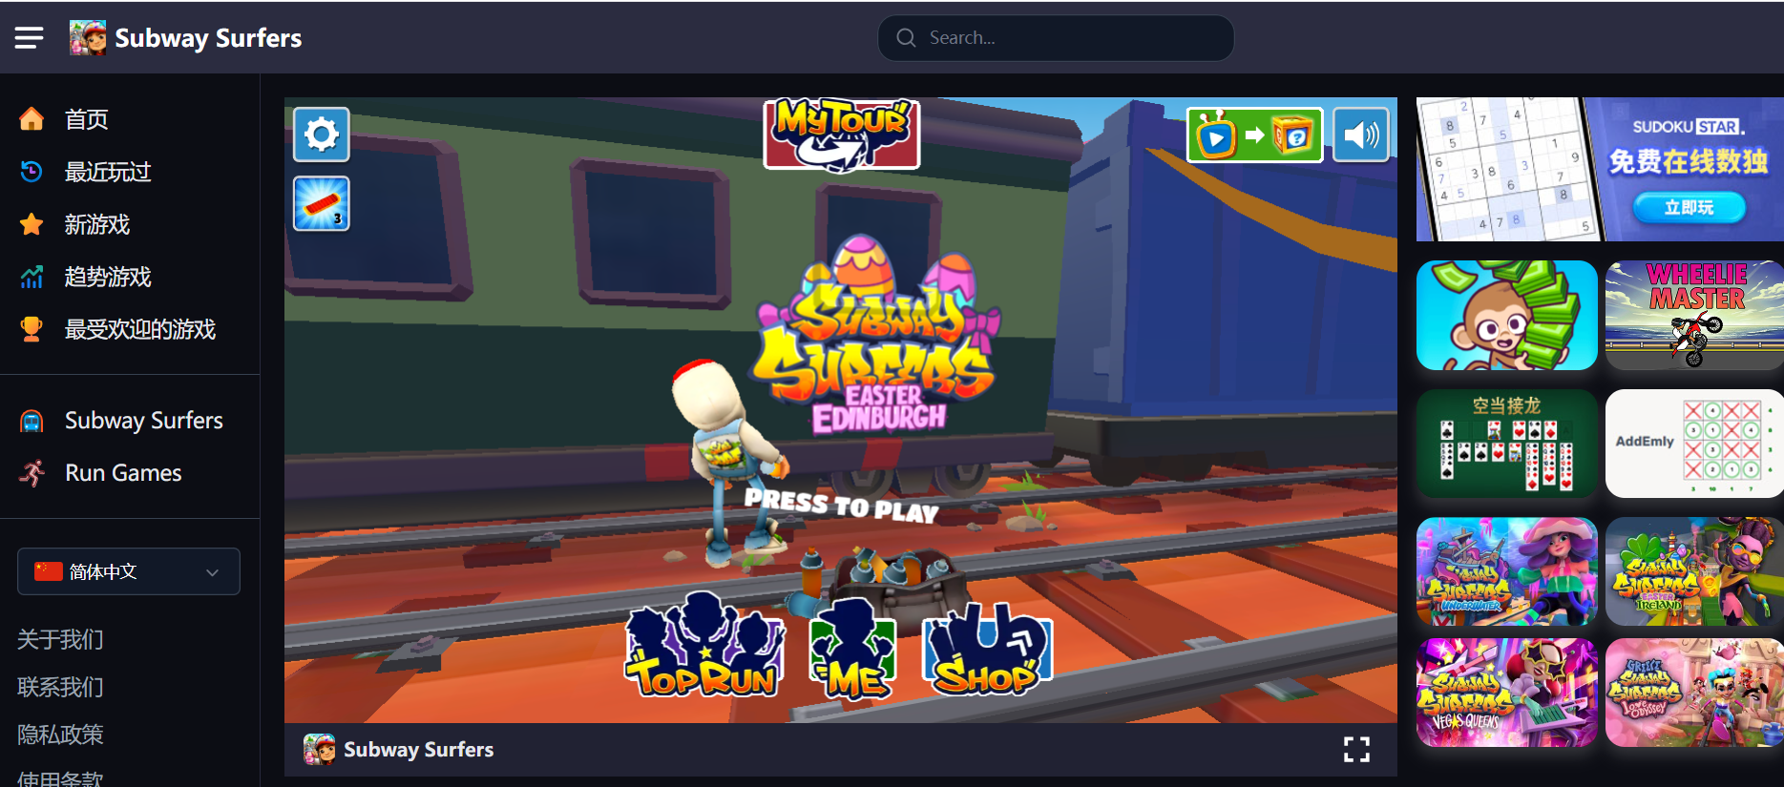Click the search magnifier icon
This screenshot has height=787, width=1784.
click(x=906, y=37)
